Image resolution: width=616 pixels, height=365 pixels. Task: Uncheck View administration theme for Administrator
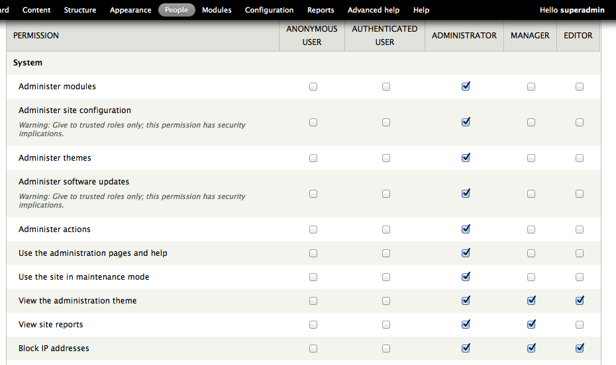(x=466, y=301)
